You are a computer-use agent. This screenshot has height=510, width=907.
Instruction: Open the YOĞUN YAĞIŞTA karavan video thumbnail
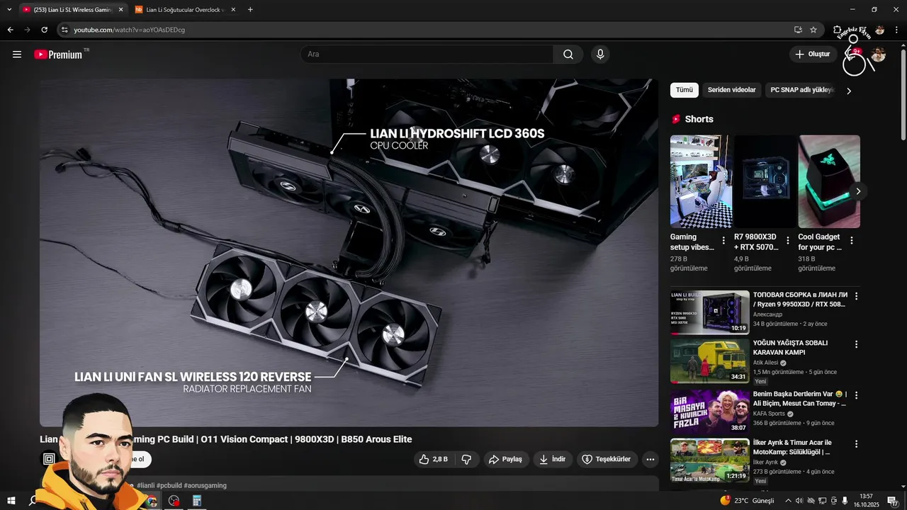point(709,361)
